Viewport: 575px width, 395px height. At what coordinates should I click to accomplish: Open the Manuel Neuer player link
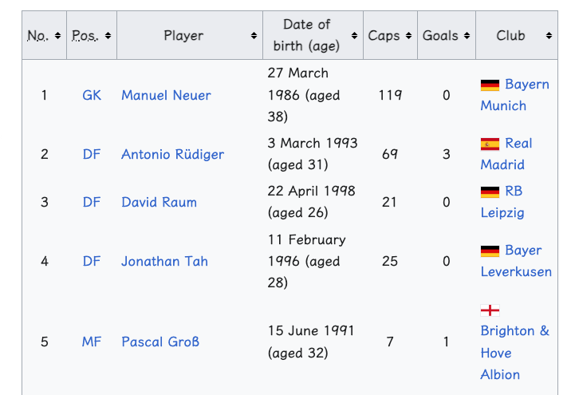pyautogui.click(x=166, y=95)
